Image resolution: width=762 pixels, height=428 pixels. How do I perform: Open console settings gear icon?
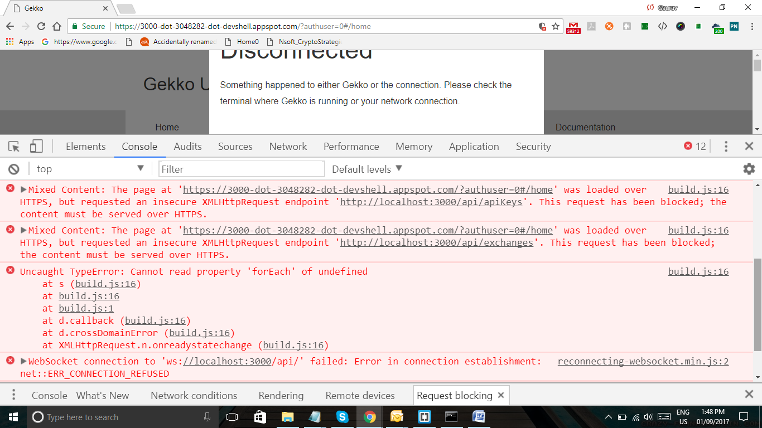pyautogui.click(x=749, y=169)
